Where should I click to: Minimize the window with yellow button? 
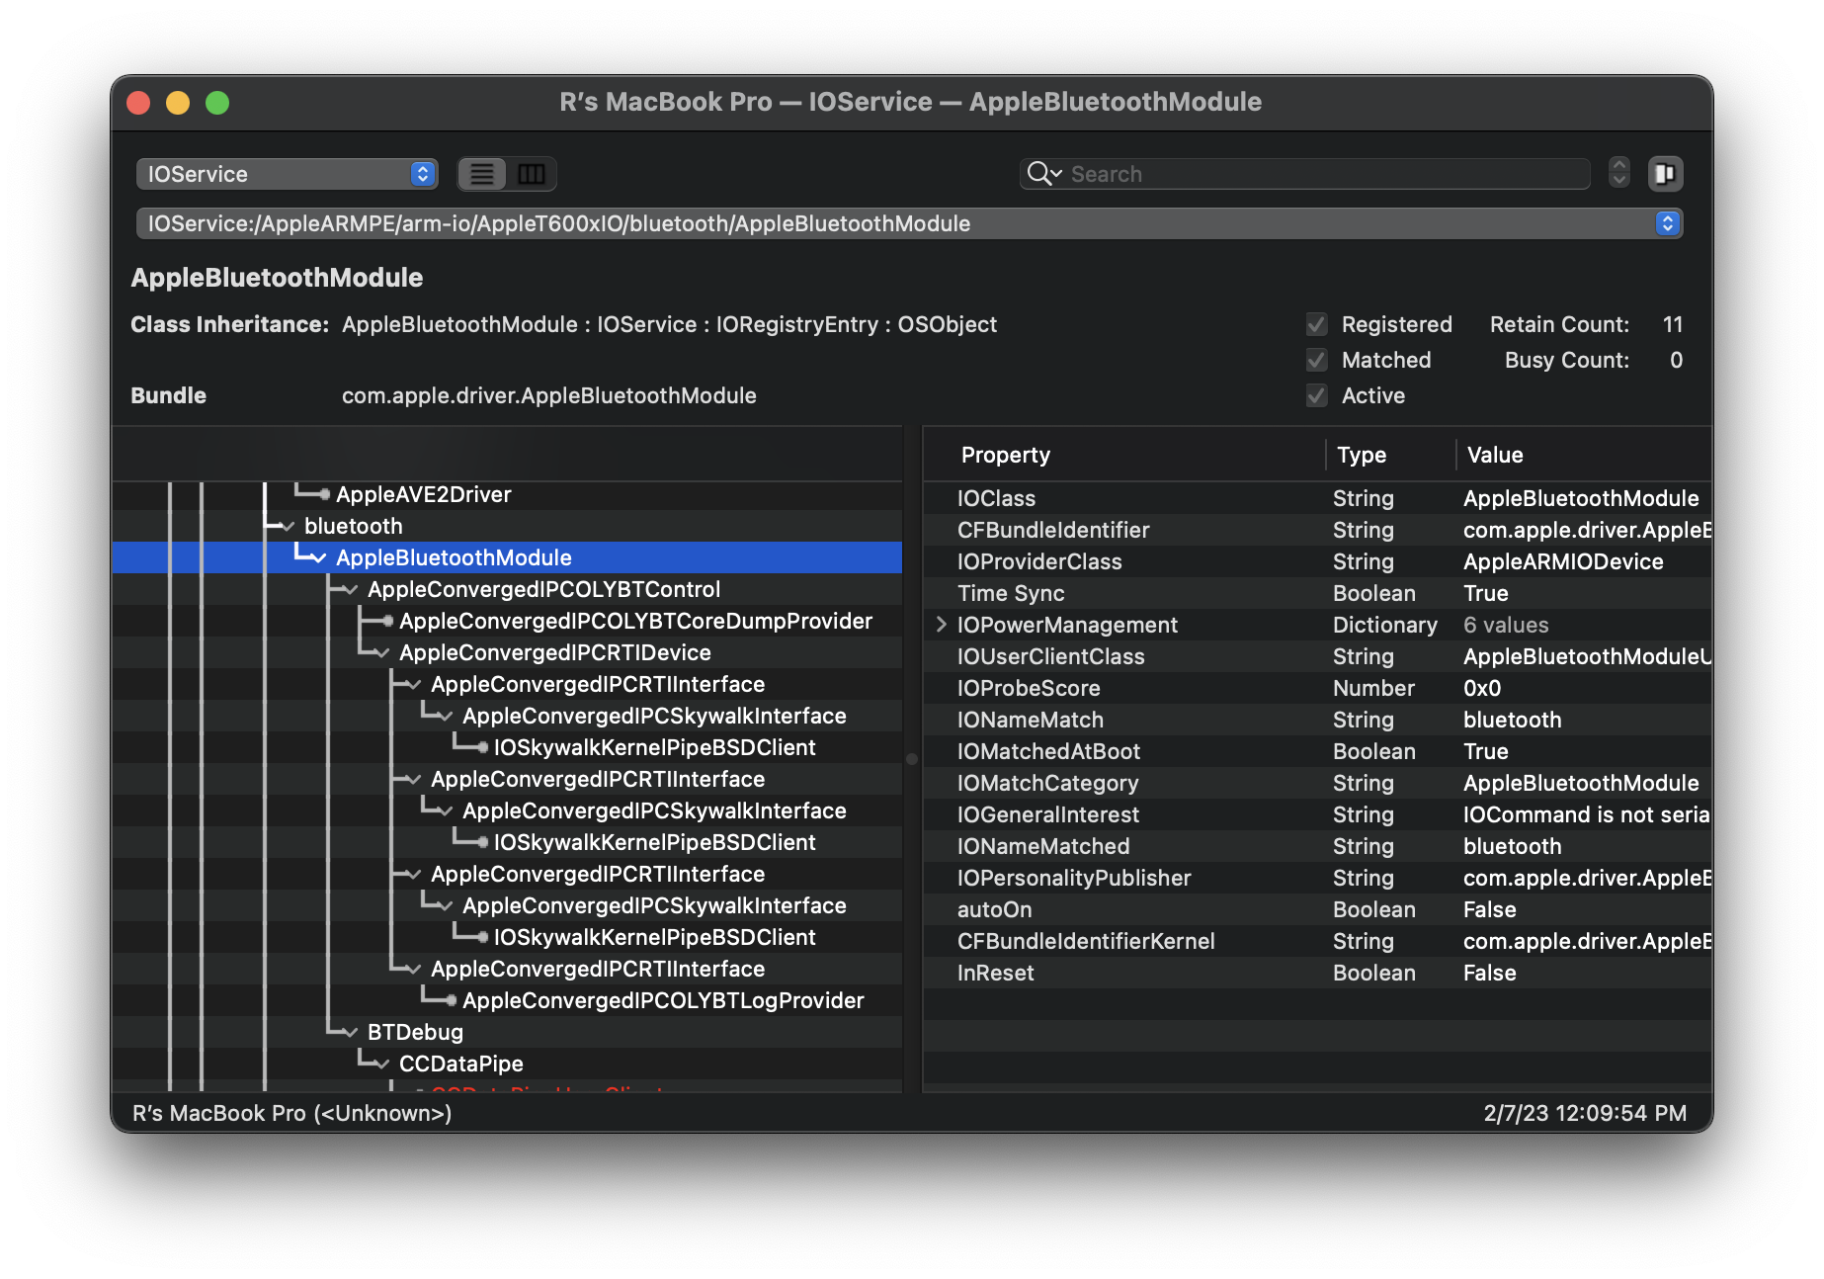(x=178, y=102)
